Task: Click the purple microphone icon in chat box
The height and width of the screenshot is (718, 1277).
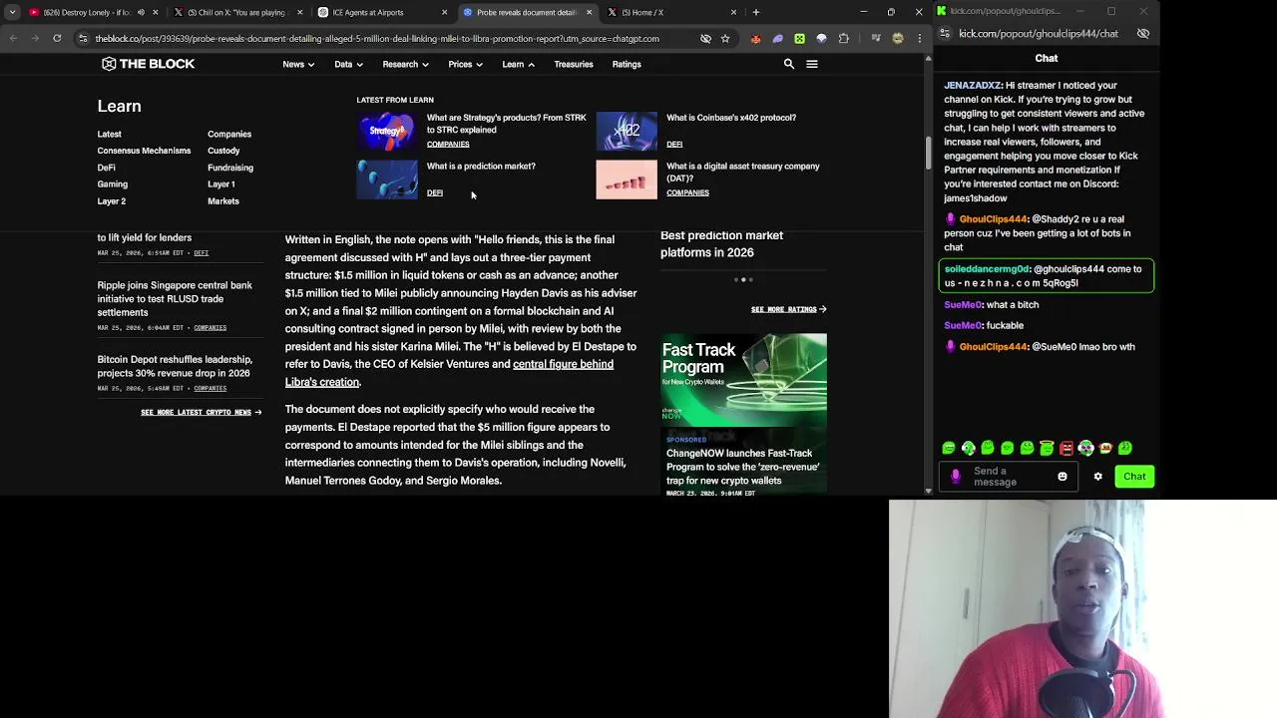Action: pos(956,477)
